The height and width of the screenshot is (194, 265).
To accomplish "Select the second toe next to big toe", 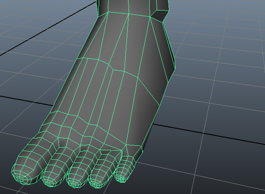I will coord(56,166).
